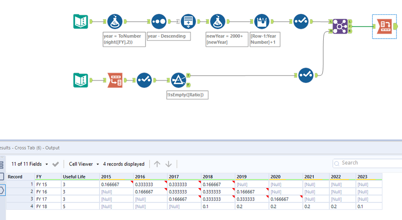402x220 pixels.
Task: Click the 2015 column header
Action: [x=117, y=177]
